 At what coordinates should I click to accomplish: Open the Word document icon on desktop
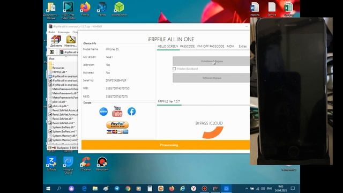(x=255, y=9)
